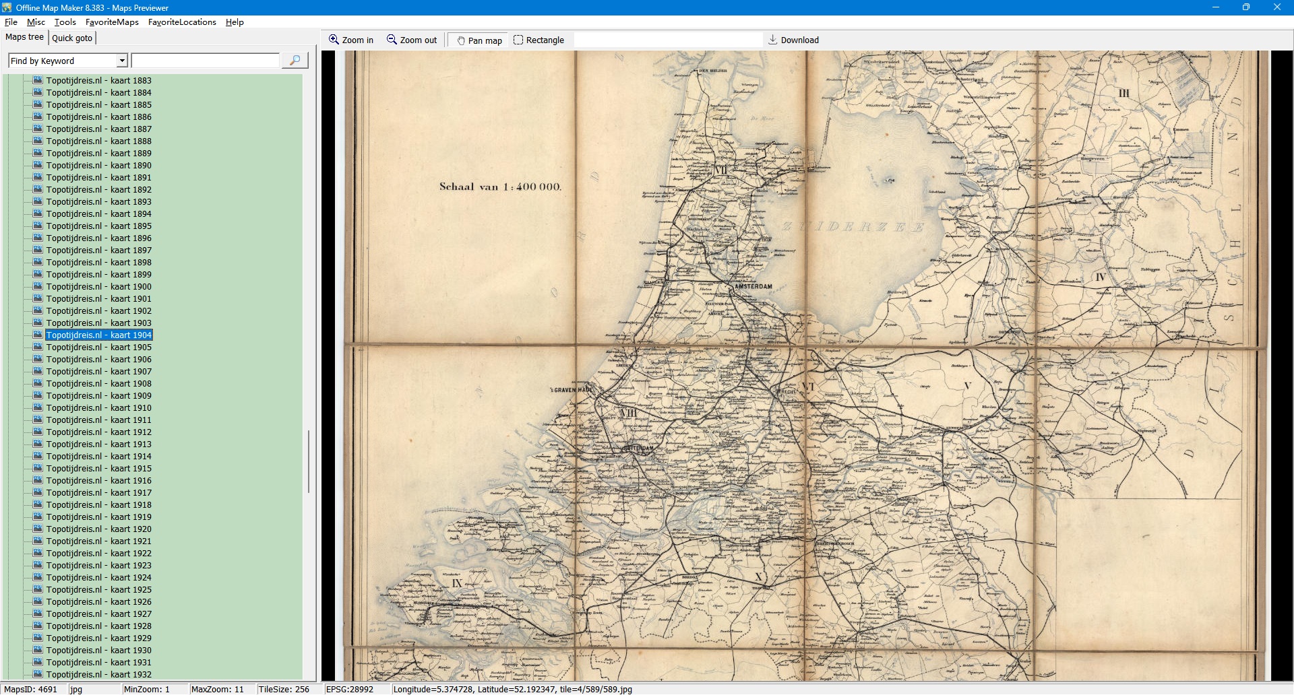Click the map icon beside kaart 1920
Screen dimensions: 1294x695
[x=38, y=529]
